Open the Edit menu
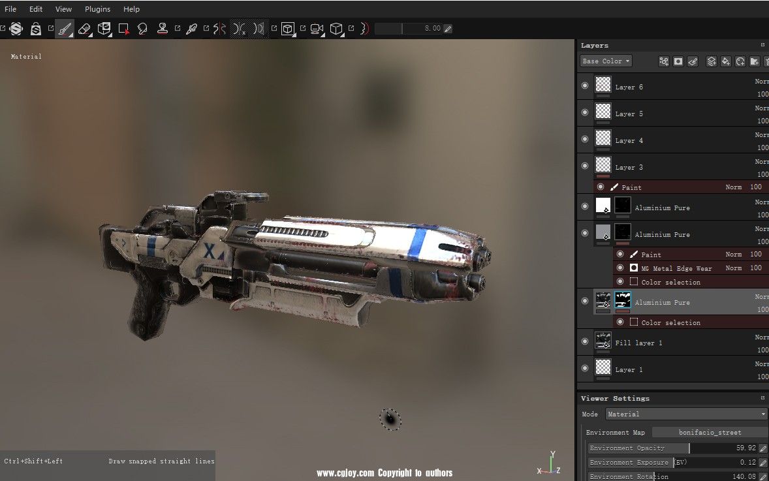Viewport: 769px width, 481px height. click(36, 9)
